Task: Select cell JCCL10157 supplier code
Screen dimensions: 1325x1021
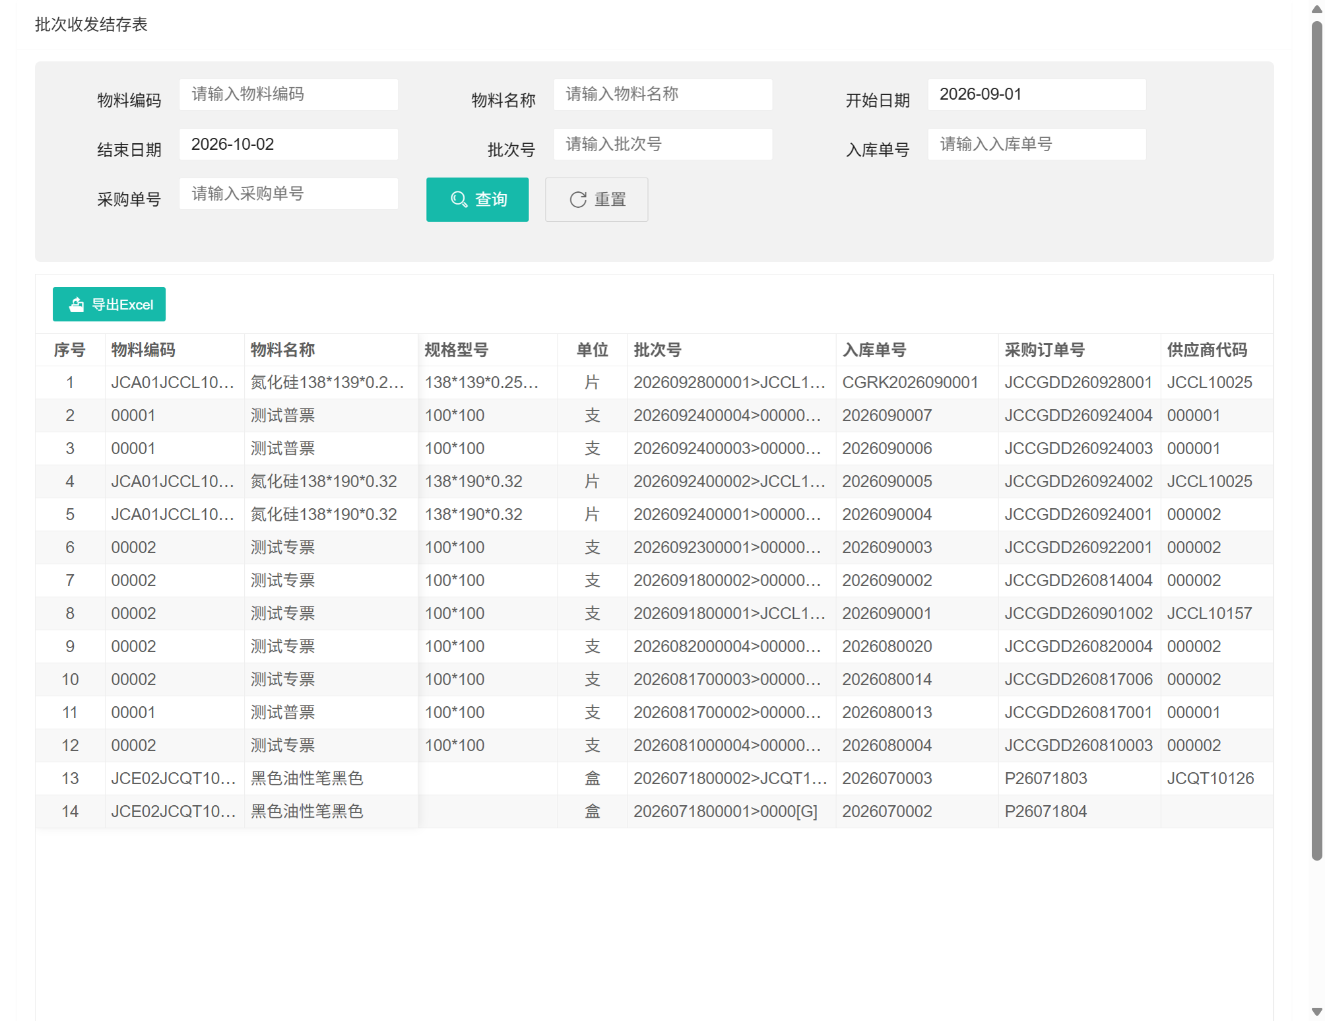Action: coord(1216,614)
